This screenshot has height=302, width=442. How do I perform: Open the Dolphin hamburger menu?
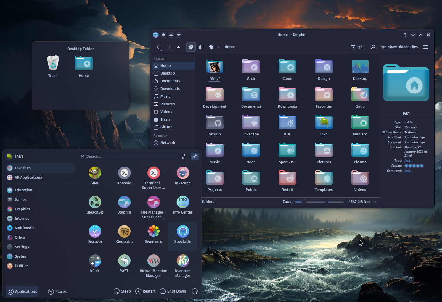coord(425,47)
